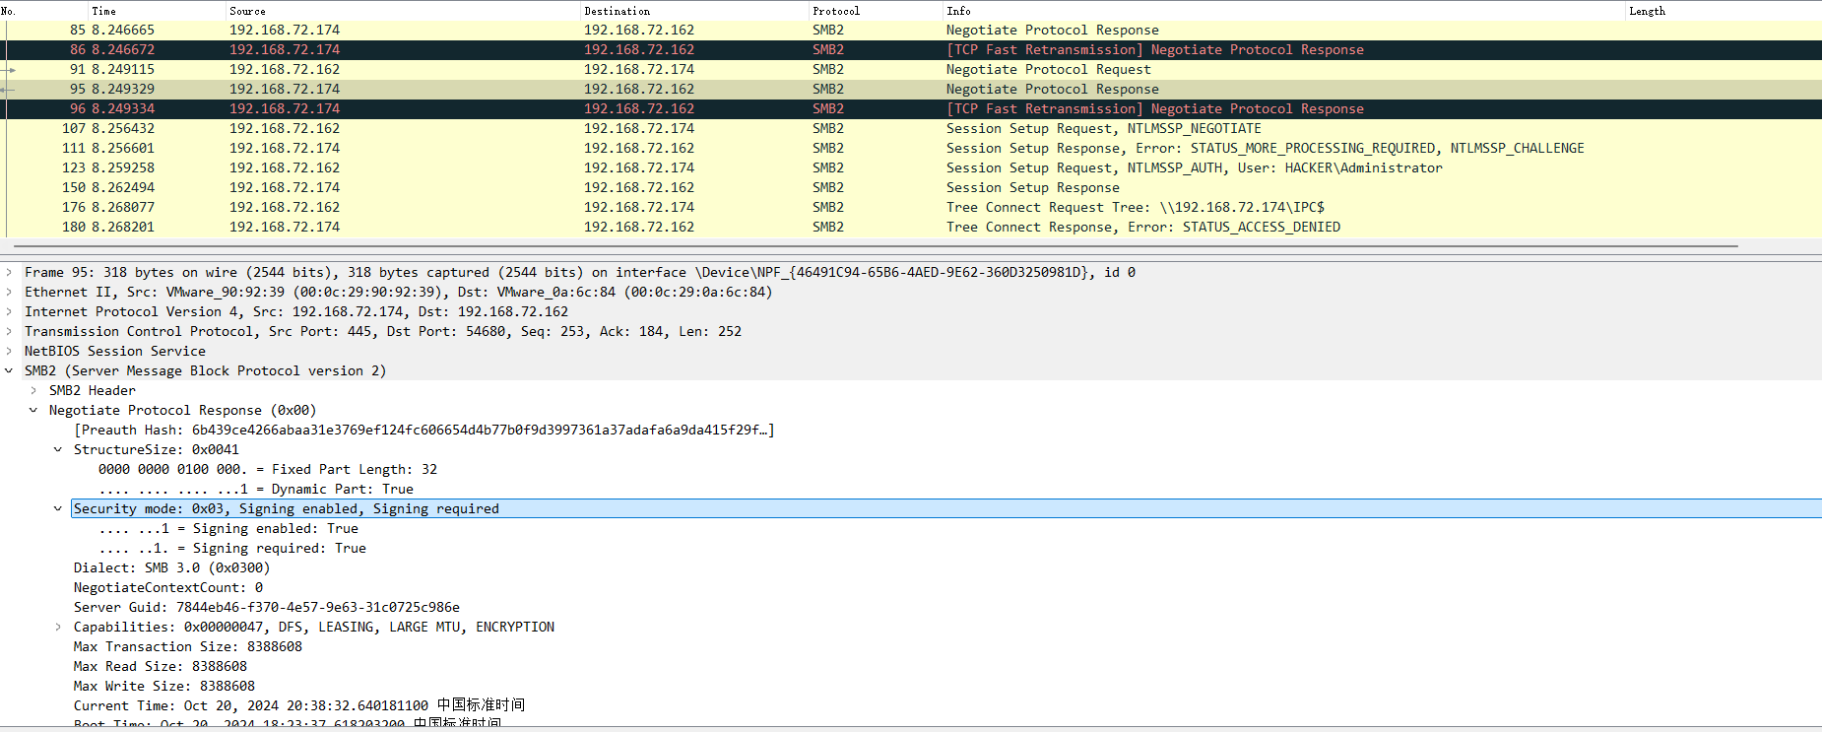This screenshot has height=732, width=1822.
Task: Select packet 96 TCP Fast Retransmission
Action: [911, 109]
